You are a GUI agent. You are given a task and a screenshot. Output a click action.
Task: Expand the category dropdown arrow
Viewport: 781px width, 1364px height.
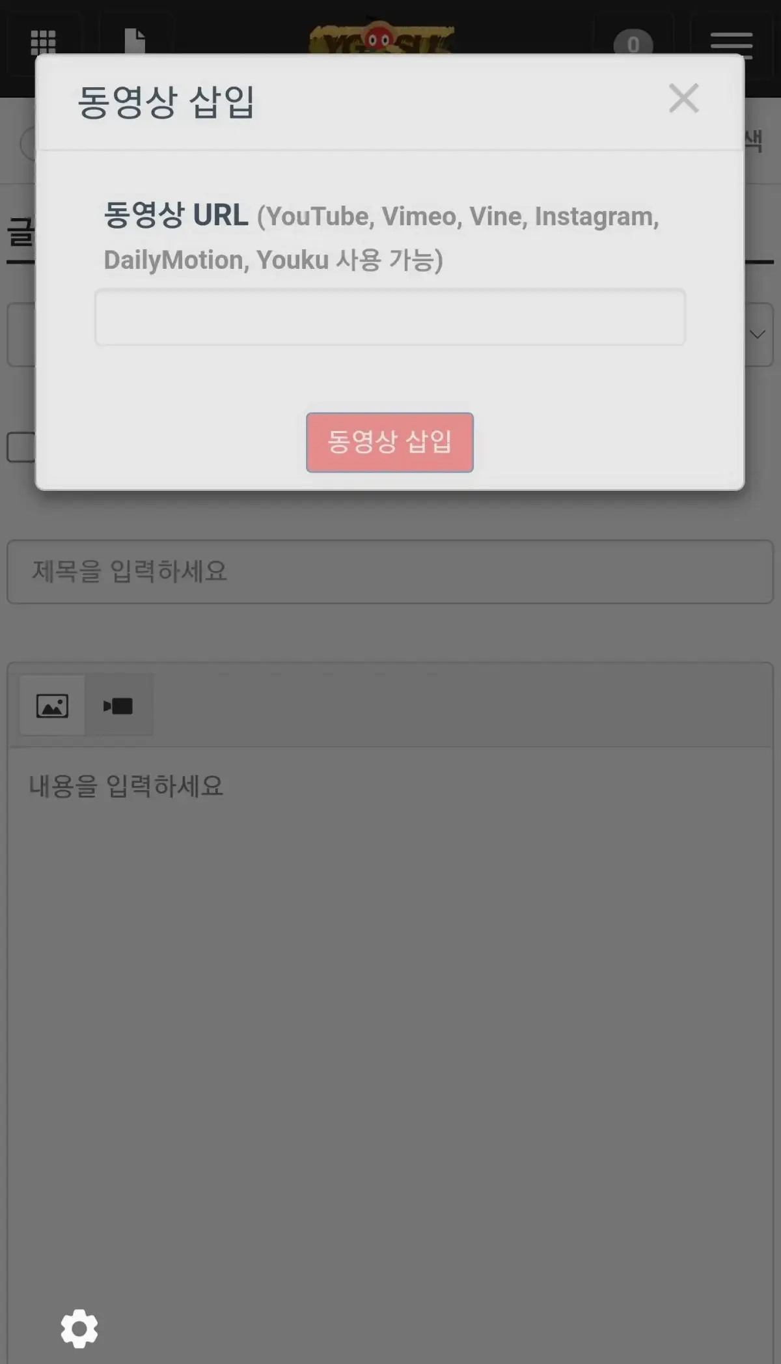tap(758, 335)
